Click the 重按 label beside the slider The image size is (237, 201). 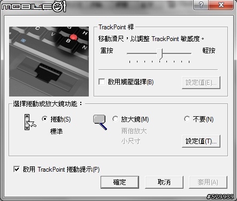(106, 51)
